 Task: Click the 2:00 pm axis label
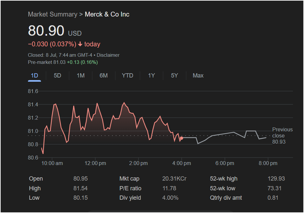(x=139, y=163)
